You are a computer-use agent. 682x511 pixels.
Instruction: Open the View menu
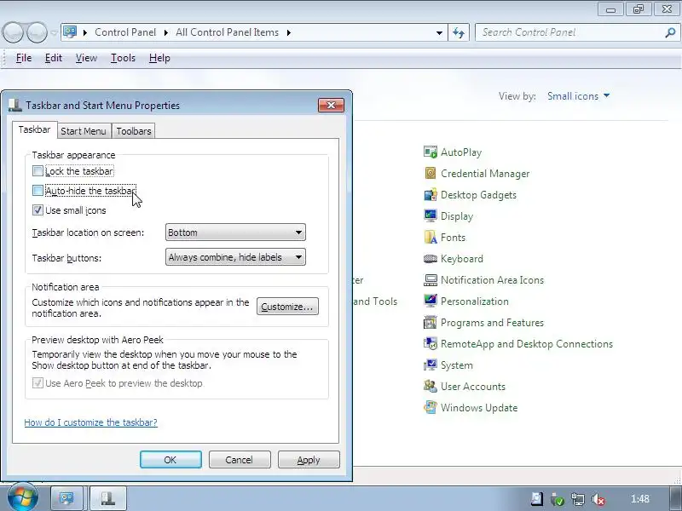point(86,58)
